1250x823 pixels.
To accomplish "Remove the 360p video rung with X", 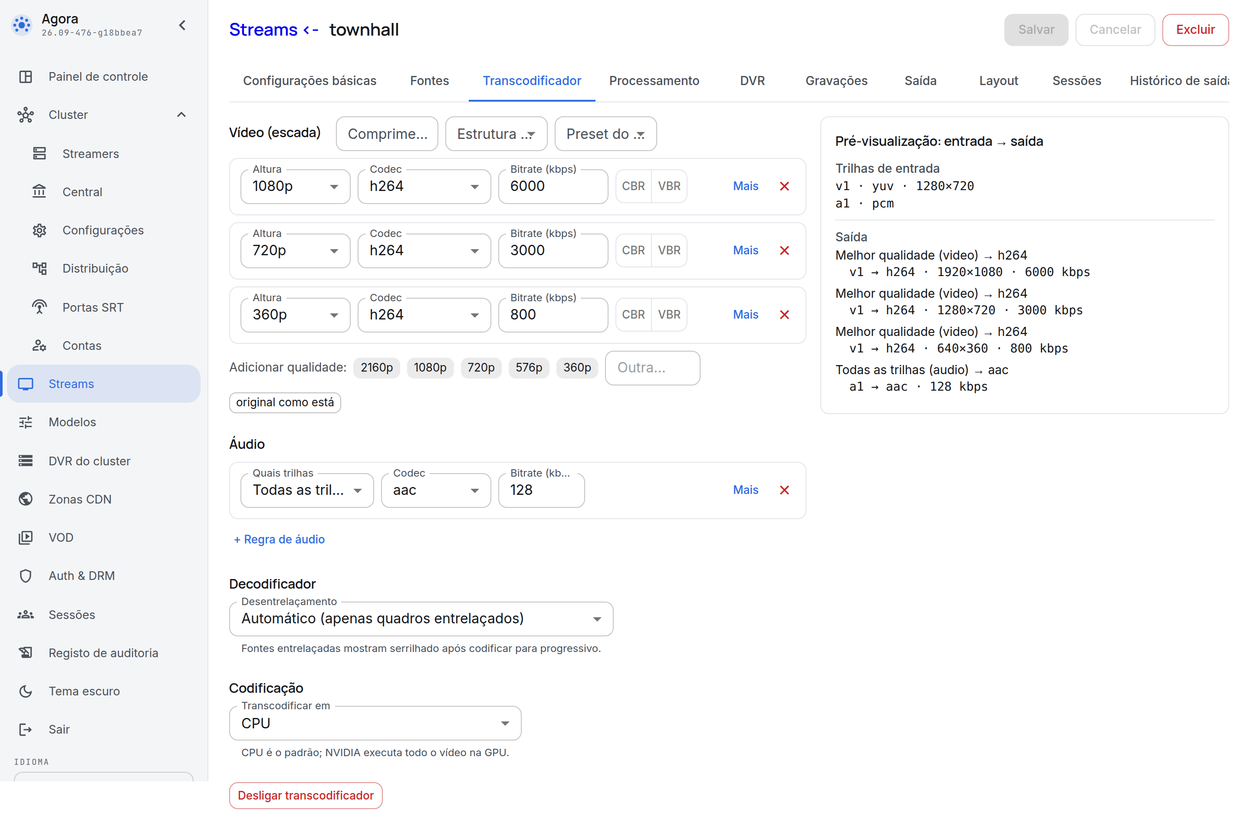I will (784, 315).
